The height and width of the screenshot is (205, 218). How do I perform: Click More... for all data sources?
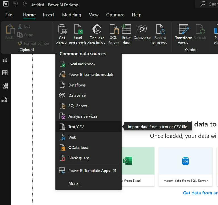pos(89,183)
